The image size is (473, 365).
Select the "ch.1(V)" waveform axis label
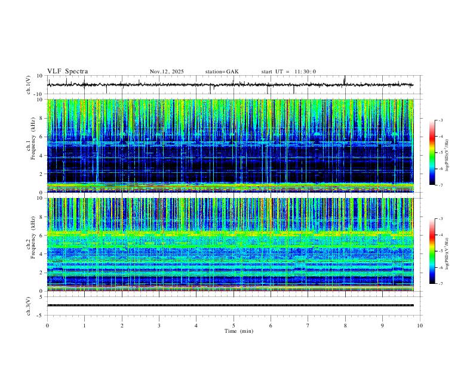pos(29,85)
